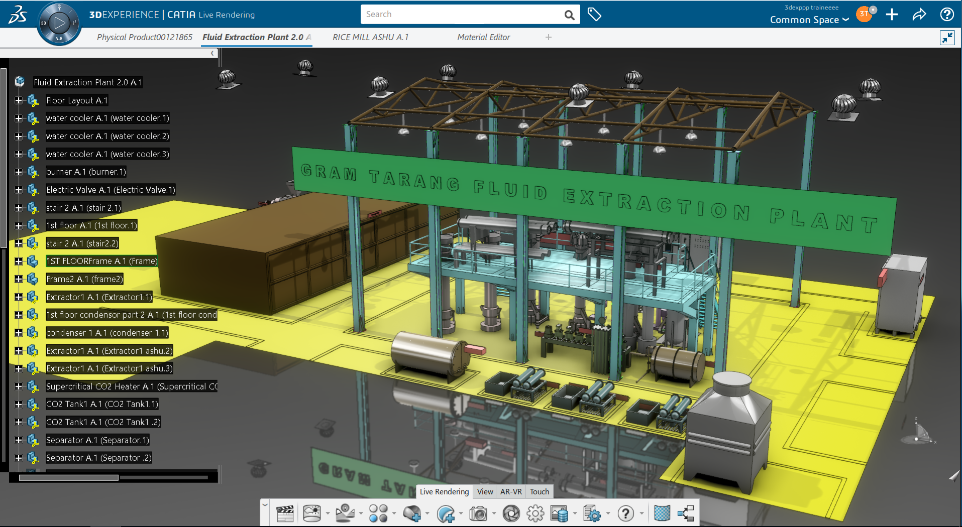Image resolution: width=962 pixels, height=527 pixels.
Task: Select Supercritical CO2 Heater A.1 item
Action: click(x=132, y=386)
